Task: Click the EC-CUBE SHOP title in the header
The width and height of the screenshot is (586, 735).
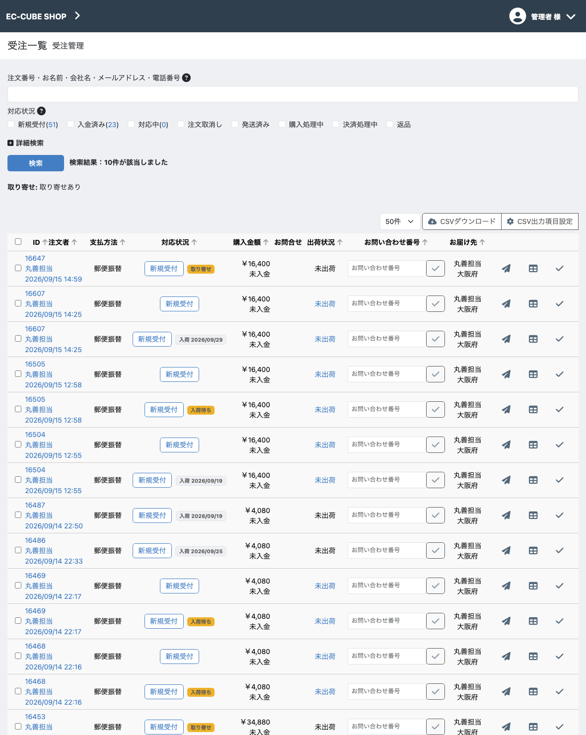Action: coord(36,16)
